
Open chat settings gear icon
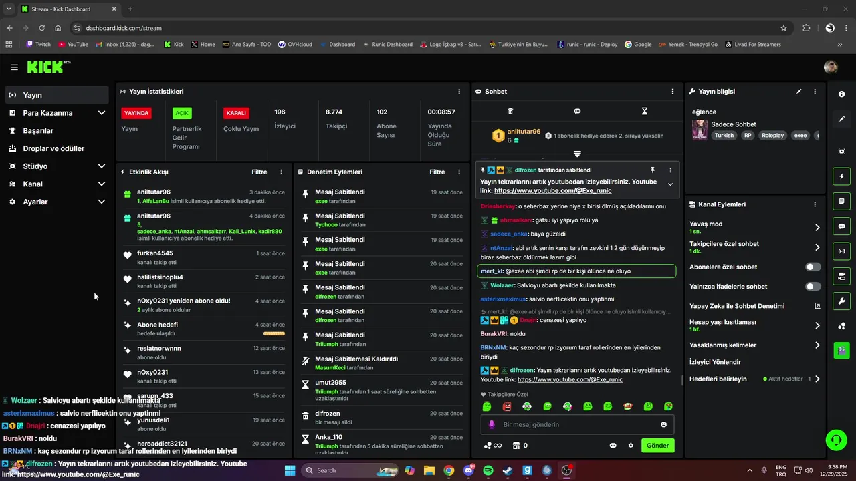630,445
